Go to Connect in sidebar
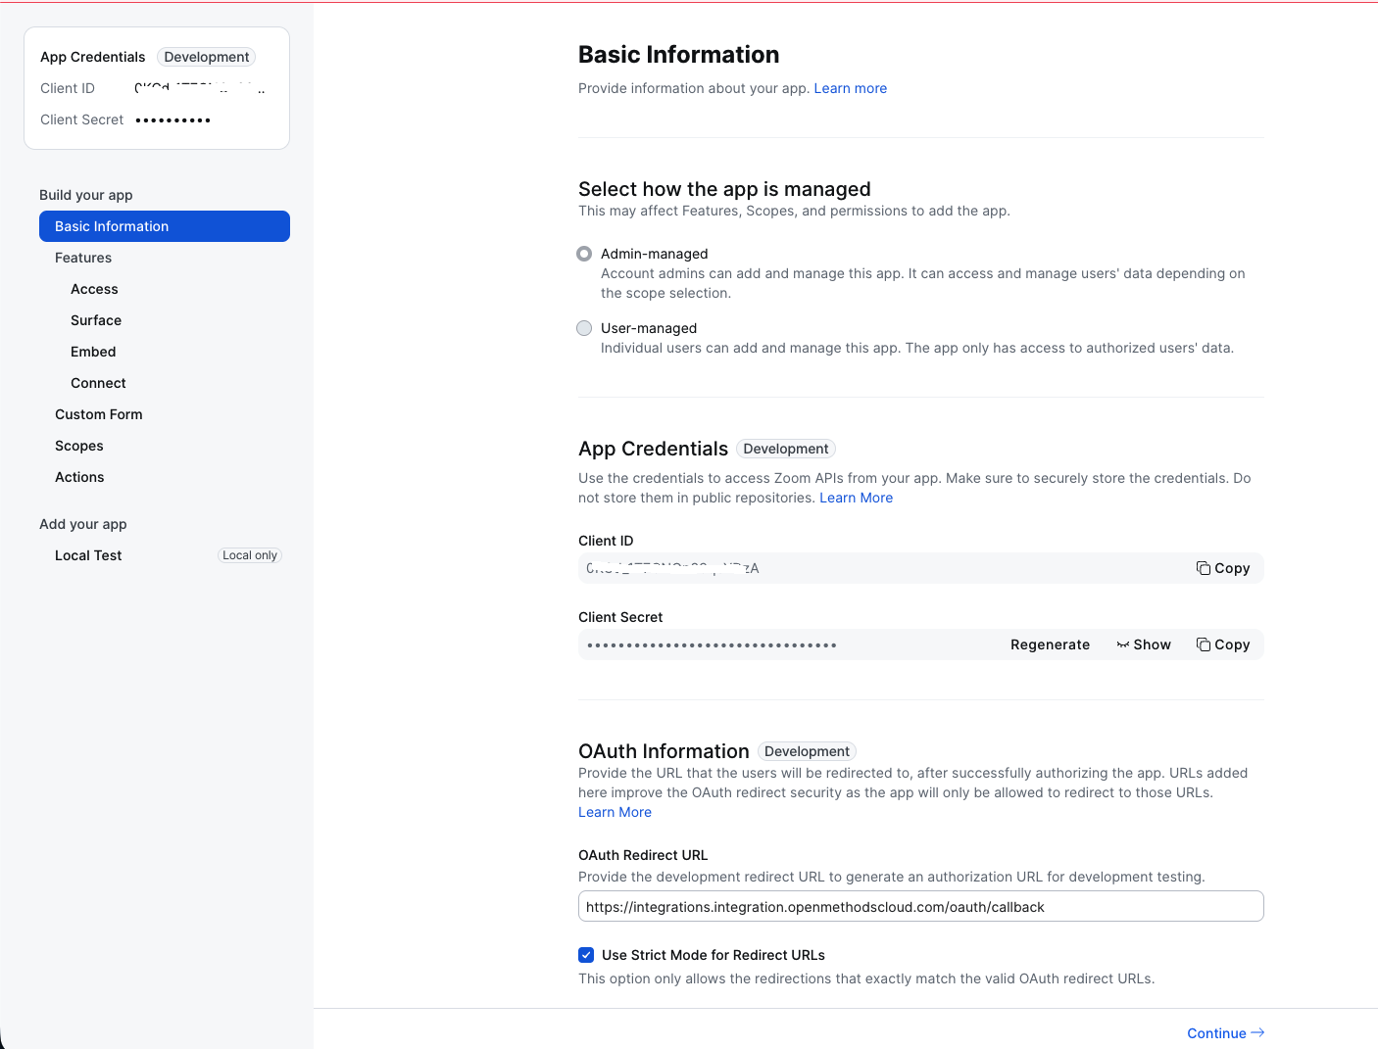This screenshot has height=1049, width=1378. [98, 383]
